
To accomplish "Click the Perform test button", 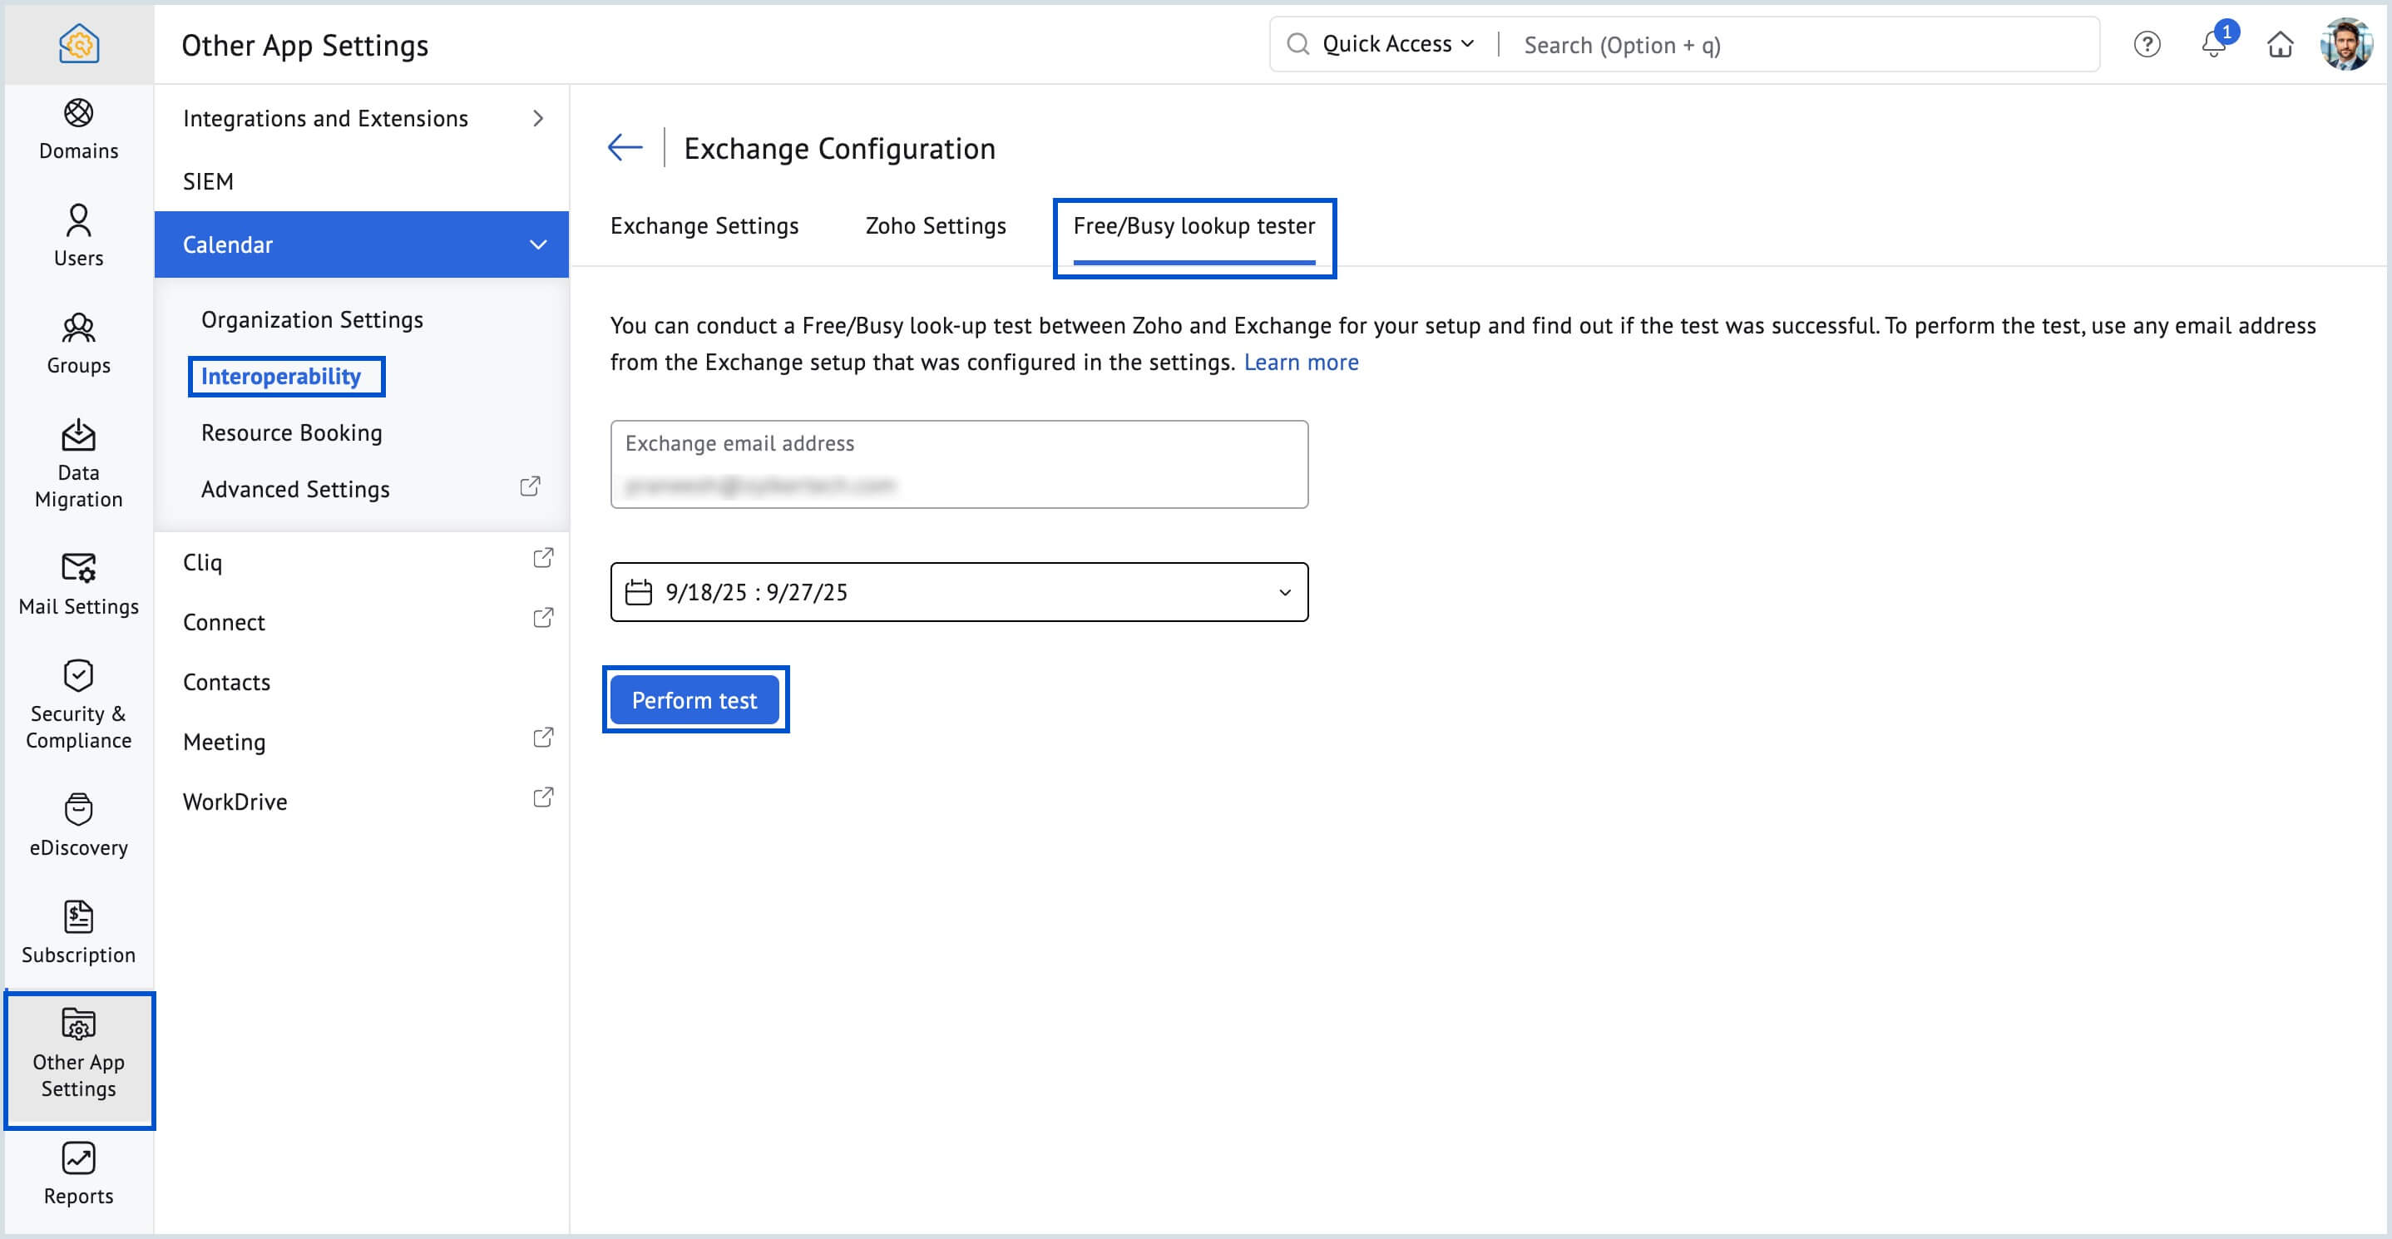I will click(694, 701).
